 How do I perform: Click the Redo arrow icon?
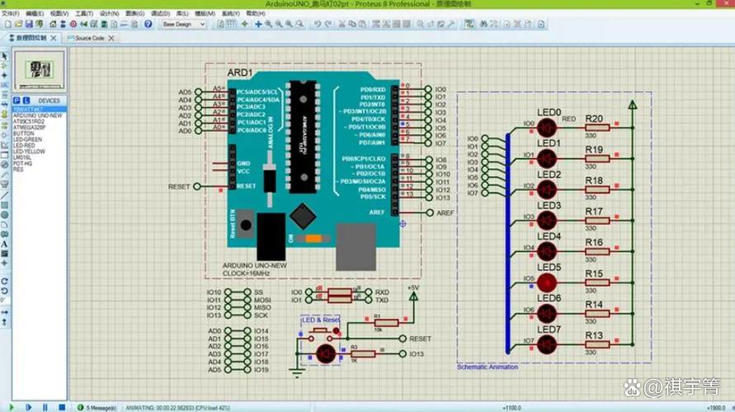[x=328, y=24]
